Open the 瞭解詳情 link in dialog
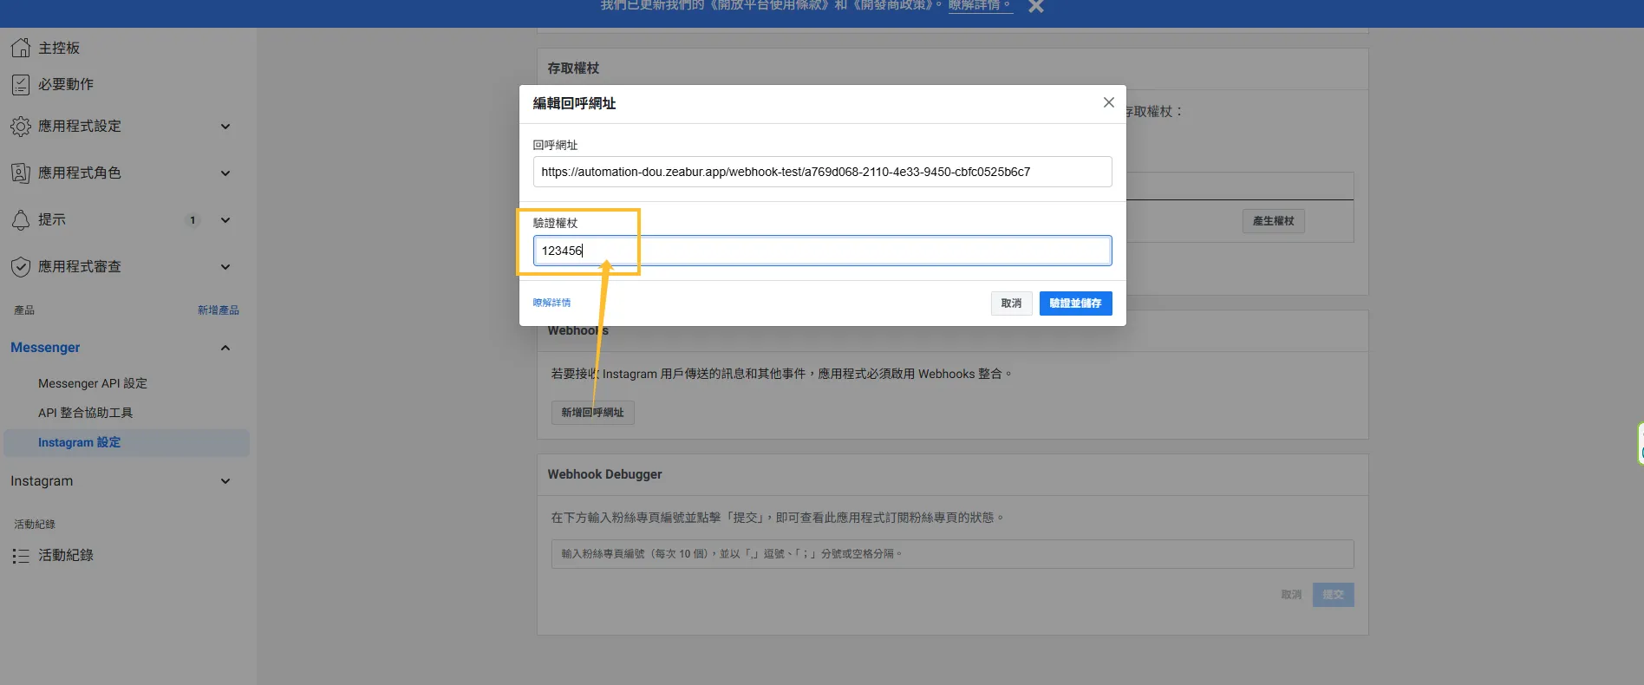The height and width of the screenshot is (685, 1644). pyautogui.click(x=551, y=303)
